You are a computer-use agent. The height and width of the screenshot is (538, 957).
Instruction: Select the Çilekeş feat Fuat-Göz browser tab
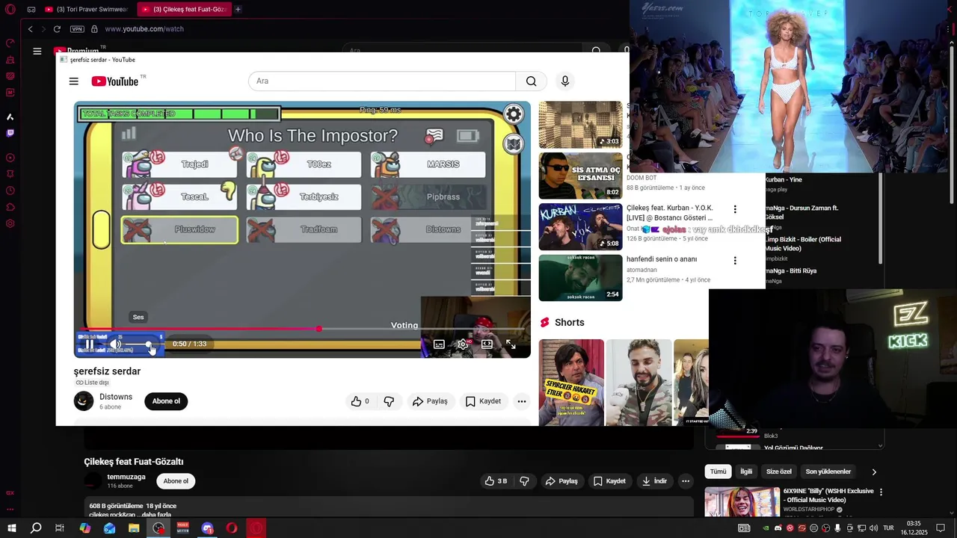tap(183, 10)
